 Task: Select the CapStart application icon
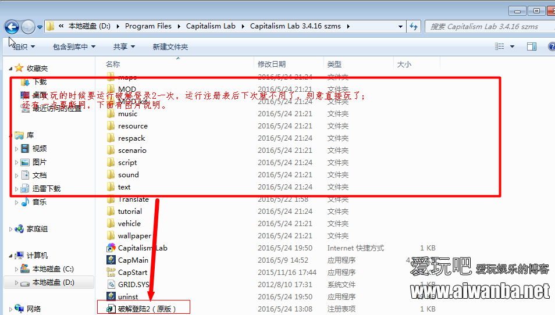point(111,272)
